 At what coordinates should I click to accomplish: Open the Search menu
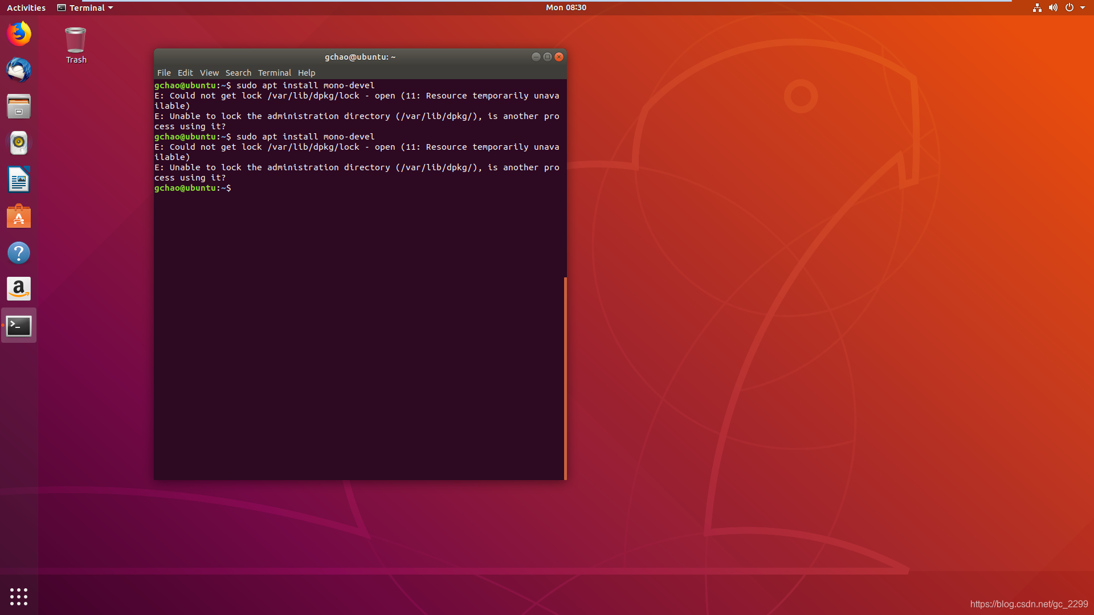point(238,73)
